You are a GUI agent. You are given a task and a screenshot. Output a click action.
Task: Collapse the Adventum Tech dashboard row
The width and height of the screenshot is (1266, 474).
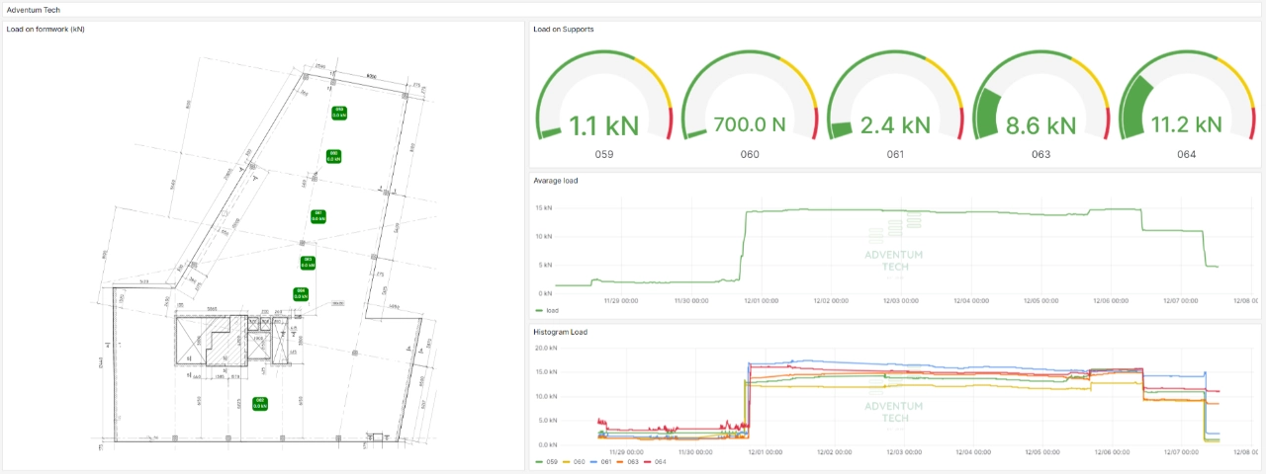coord(34,9)
